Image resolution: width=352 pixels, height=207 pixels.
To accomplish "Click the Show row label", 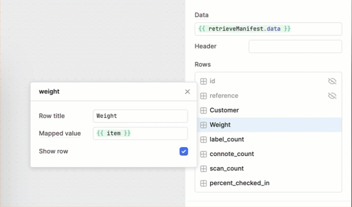I will click(53, 151).
